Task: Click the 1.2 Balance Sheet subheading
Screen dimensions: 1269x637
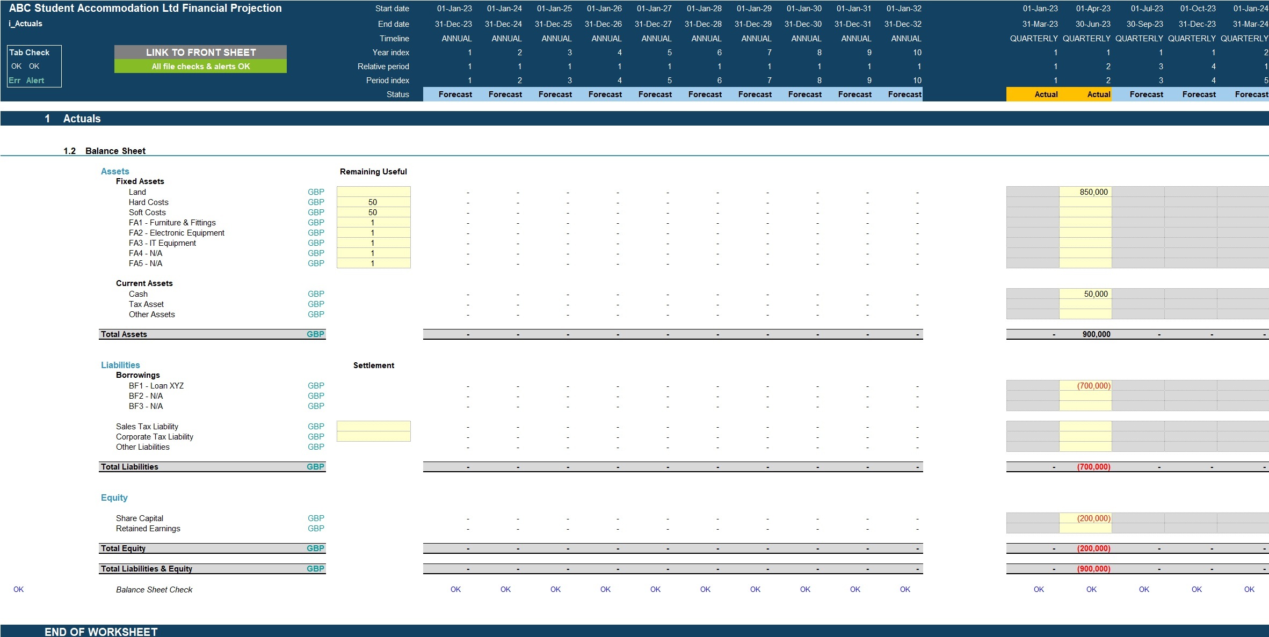Action: [104, 151]
